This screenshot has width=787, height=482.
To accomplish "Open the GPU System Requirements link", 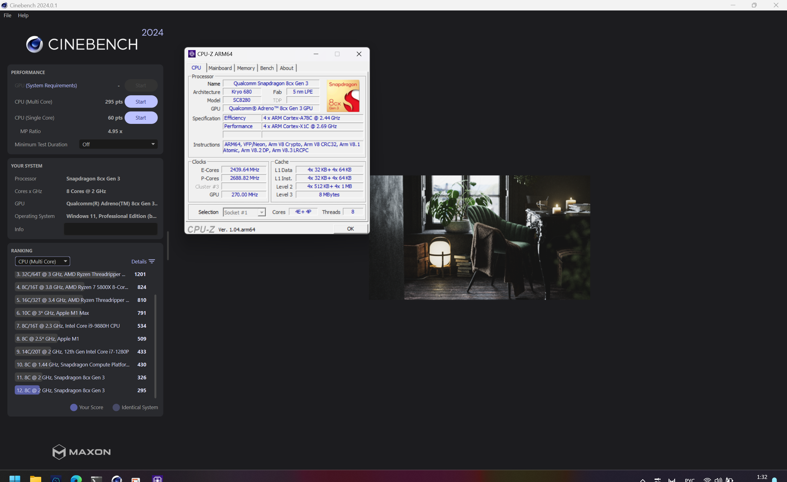I will tap(51, 85).
